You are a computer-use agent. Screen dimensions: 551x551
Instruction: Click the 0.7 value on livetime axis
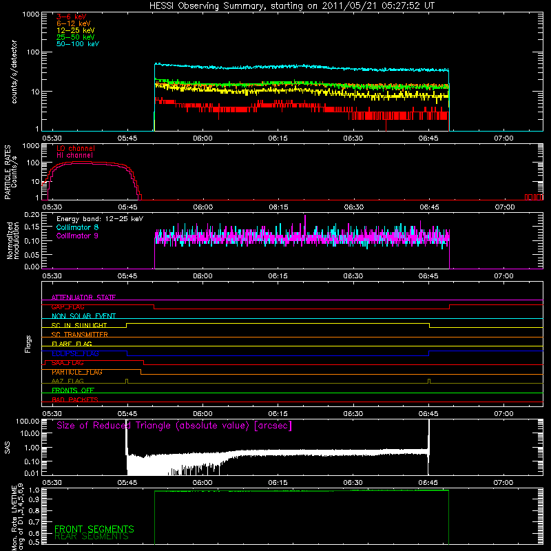point(34,522)
